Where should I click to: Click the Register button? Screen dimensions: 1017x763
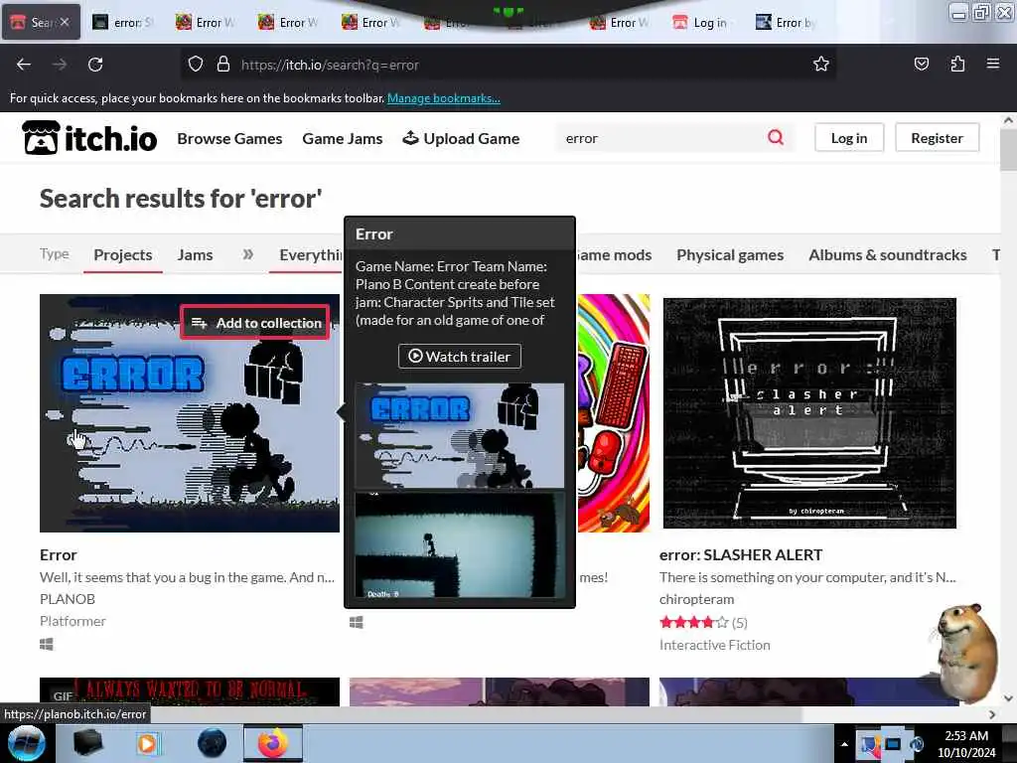coord(937,137)
